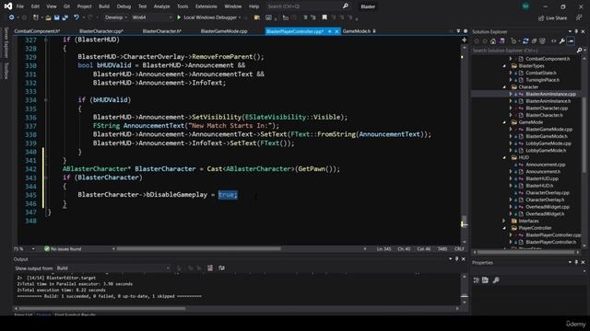Select BlasterHUD.cpp in Solution Explorer
Viewport: 590px width, 331px height.
(x=542, y=178)
